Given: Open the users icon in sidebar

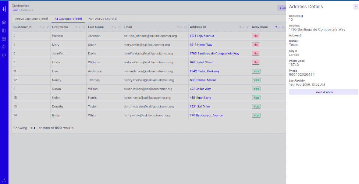Looking at the screenshot, I should [4, 47].
